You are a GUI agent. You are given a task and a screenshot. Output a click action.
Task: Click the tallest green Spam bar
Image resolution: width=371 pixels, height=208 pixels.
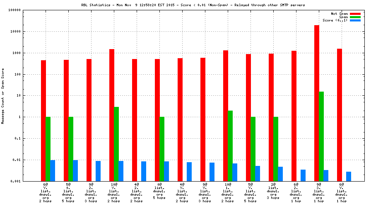[321, 136]
